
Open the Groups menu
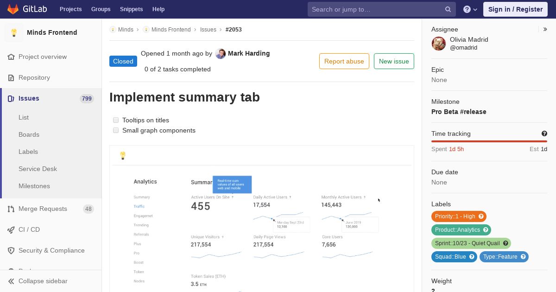[x=101, y=9]
